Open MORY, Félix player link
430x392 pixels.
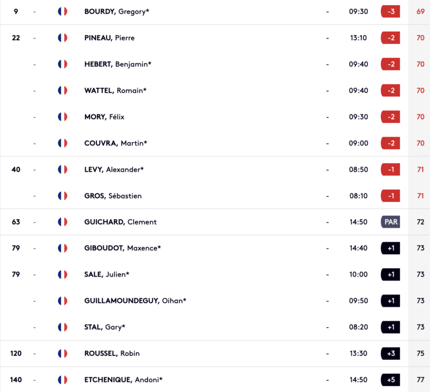point(104,117)
